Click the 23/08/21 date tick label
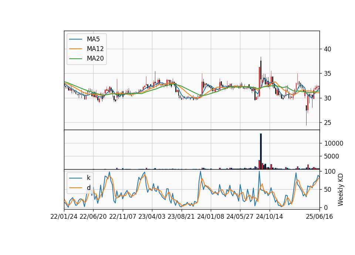The image size is (355, 255). tap(181, 217)
